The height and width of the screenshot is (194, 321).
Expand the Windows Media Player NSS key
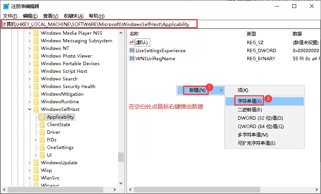point(30,33)
